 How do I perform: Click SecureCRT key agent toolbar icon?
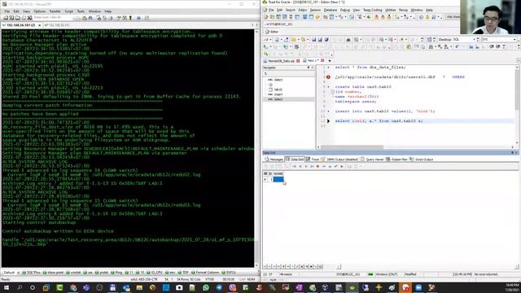click(x=130, y=18)
